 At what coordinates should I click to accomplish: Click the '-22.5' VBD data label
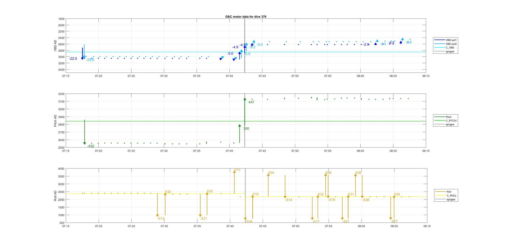(73, 58)
